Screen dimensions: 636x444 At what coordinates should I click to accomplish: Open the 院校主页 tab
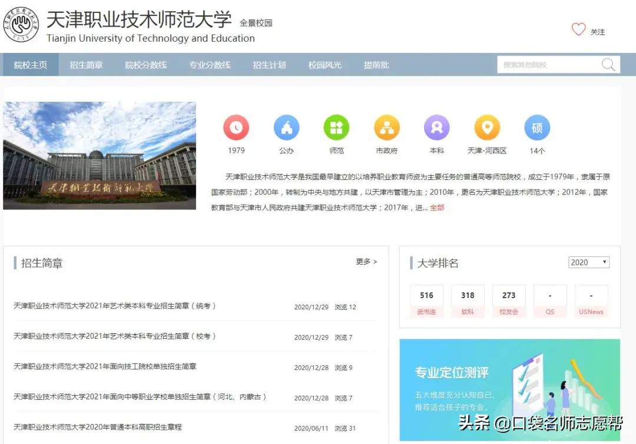click(x=31, y=65)
